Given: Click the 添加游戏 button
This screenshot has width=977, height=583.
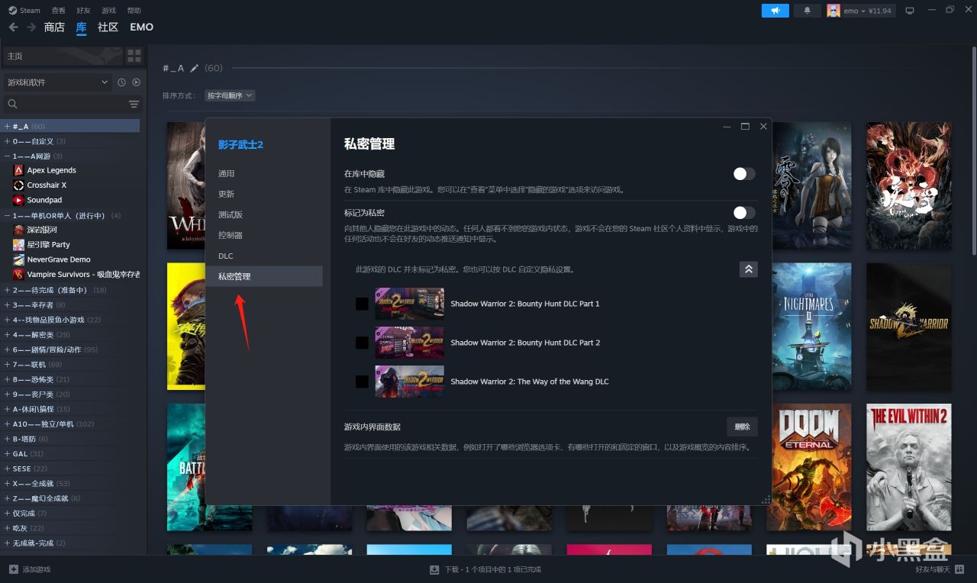Looking at the screenshot, I should coord(30,569).
